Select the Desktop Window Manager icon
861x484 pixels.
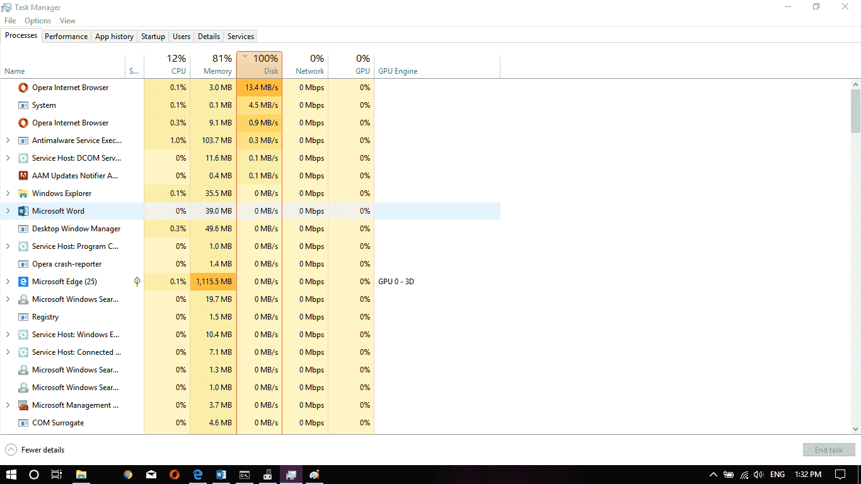click(23, 229)
